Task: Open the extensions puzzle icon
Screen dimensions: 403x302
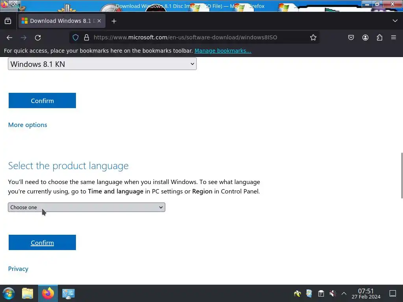Action: (x=379, y=37)
